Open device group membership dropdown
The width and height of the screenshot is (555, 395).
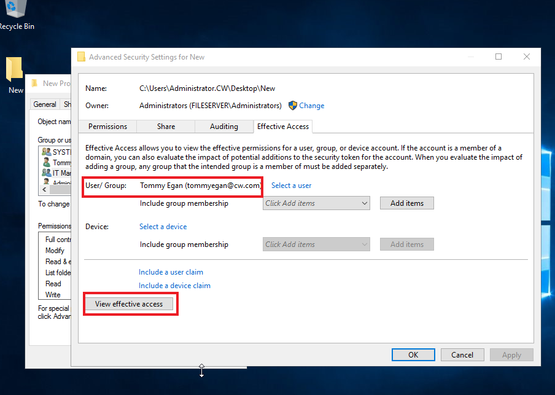click(316, 244)
